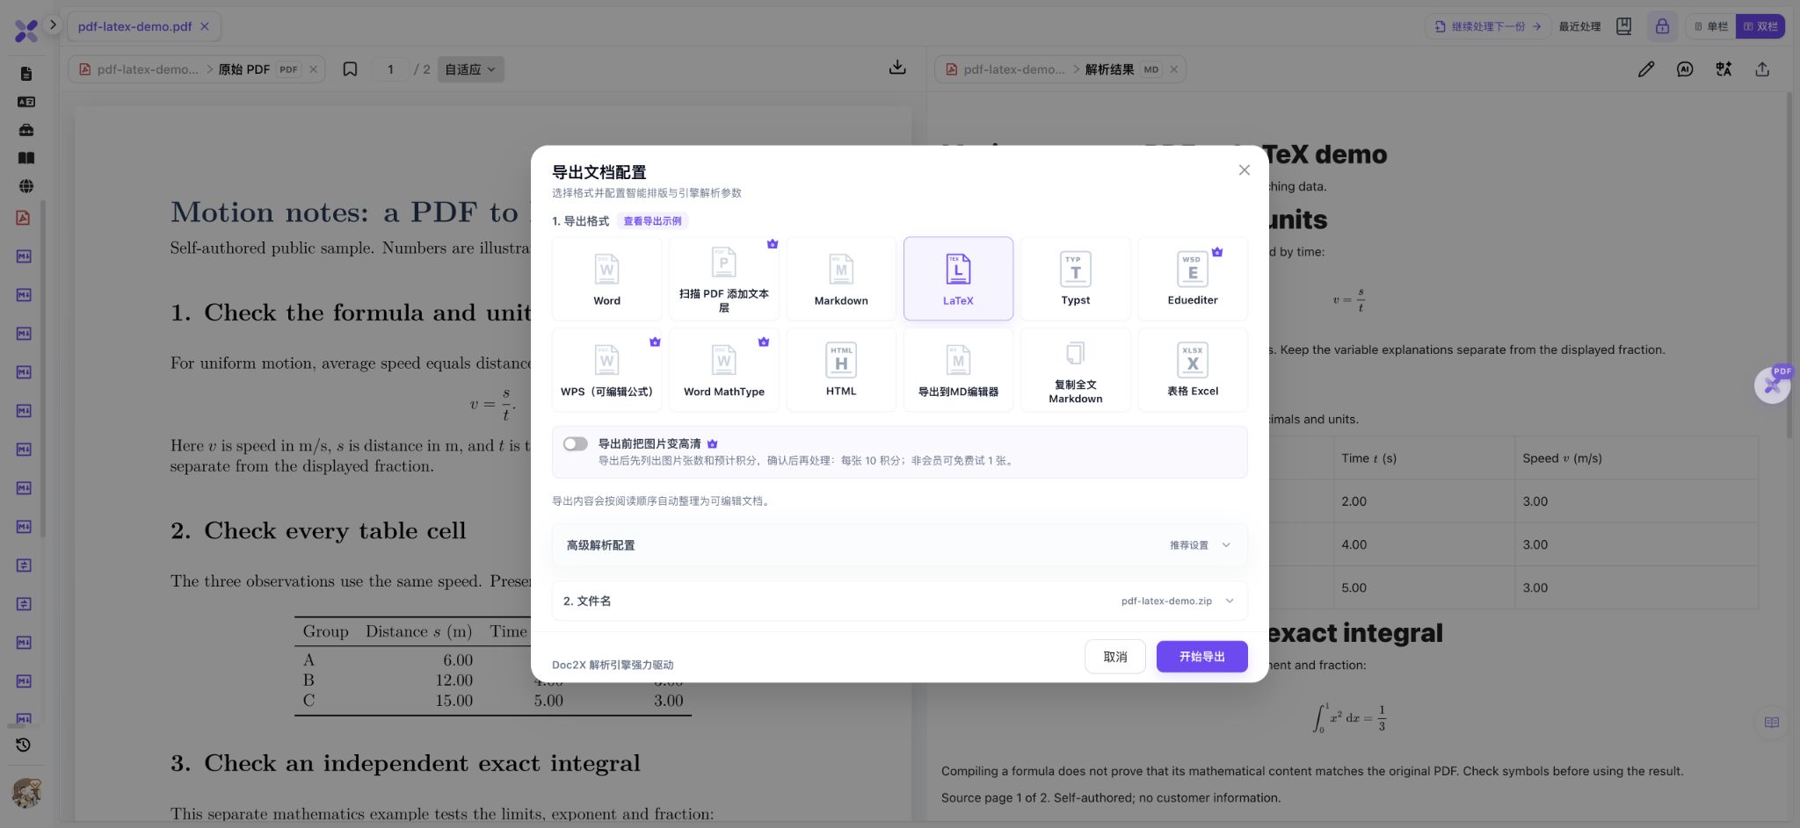
Task: Select export to MD editor option
Action: point(958,370)
